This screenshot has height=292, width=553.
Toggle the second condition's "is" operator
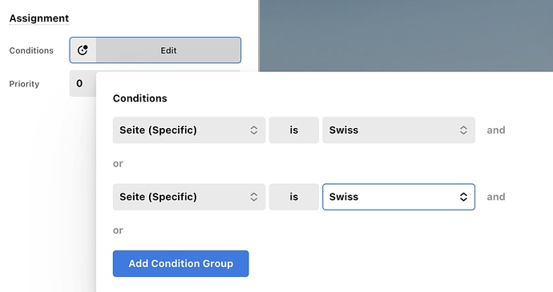point(294,197)
